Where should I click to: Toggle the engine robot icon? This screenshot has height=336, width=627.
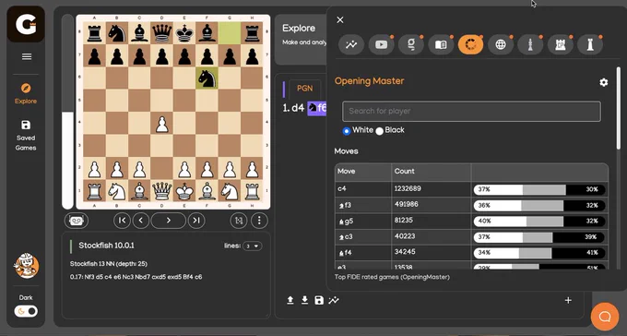[76, 221]
